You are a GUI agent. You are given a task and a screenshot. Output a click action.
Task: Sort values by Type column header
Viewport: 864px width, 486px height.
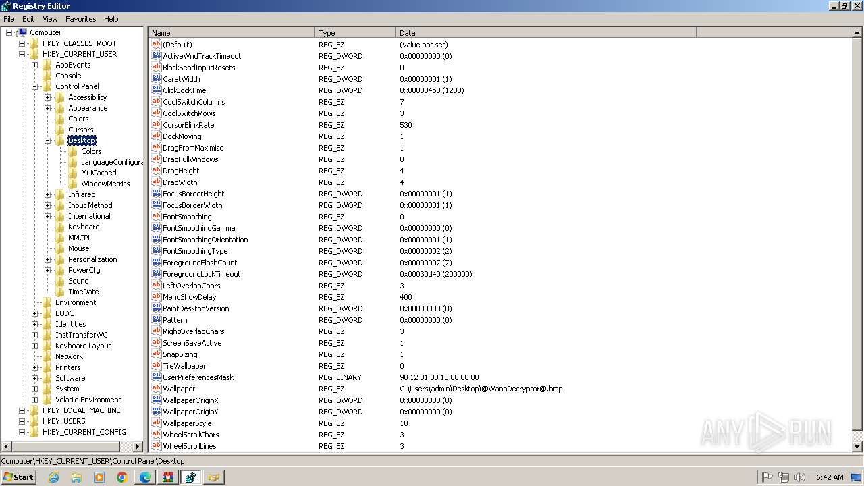(355, 32)
